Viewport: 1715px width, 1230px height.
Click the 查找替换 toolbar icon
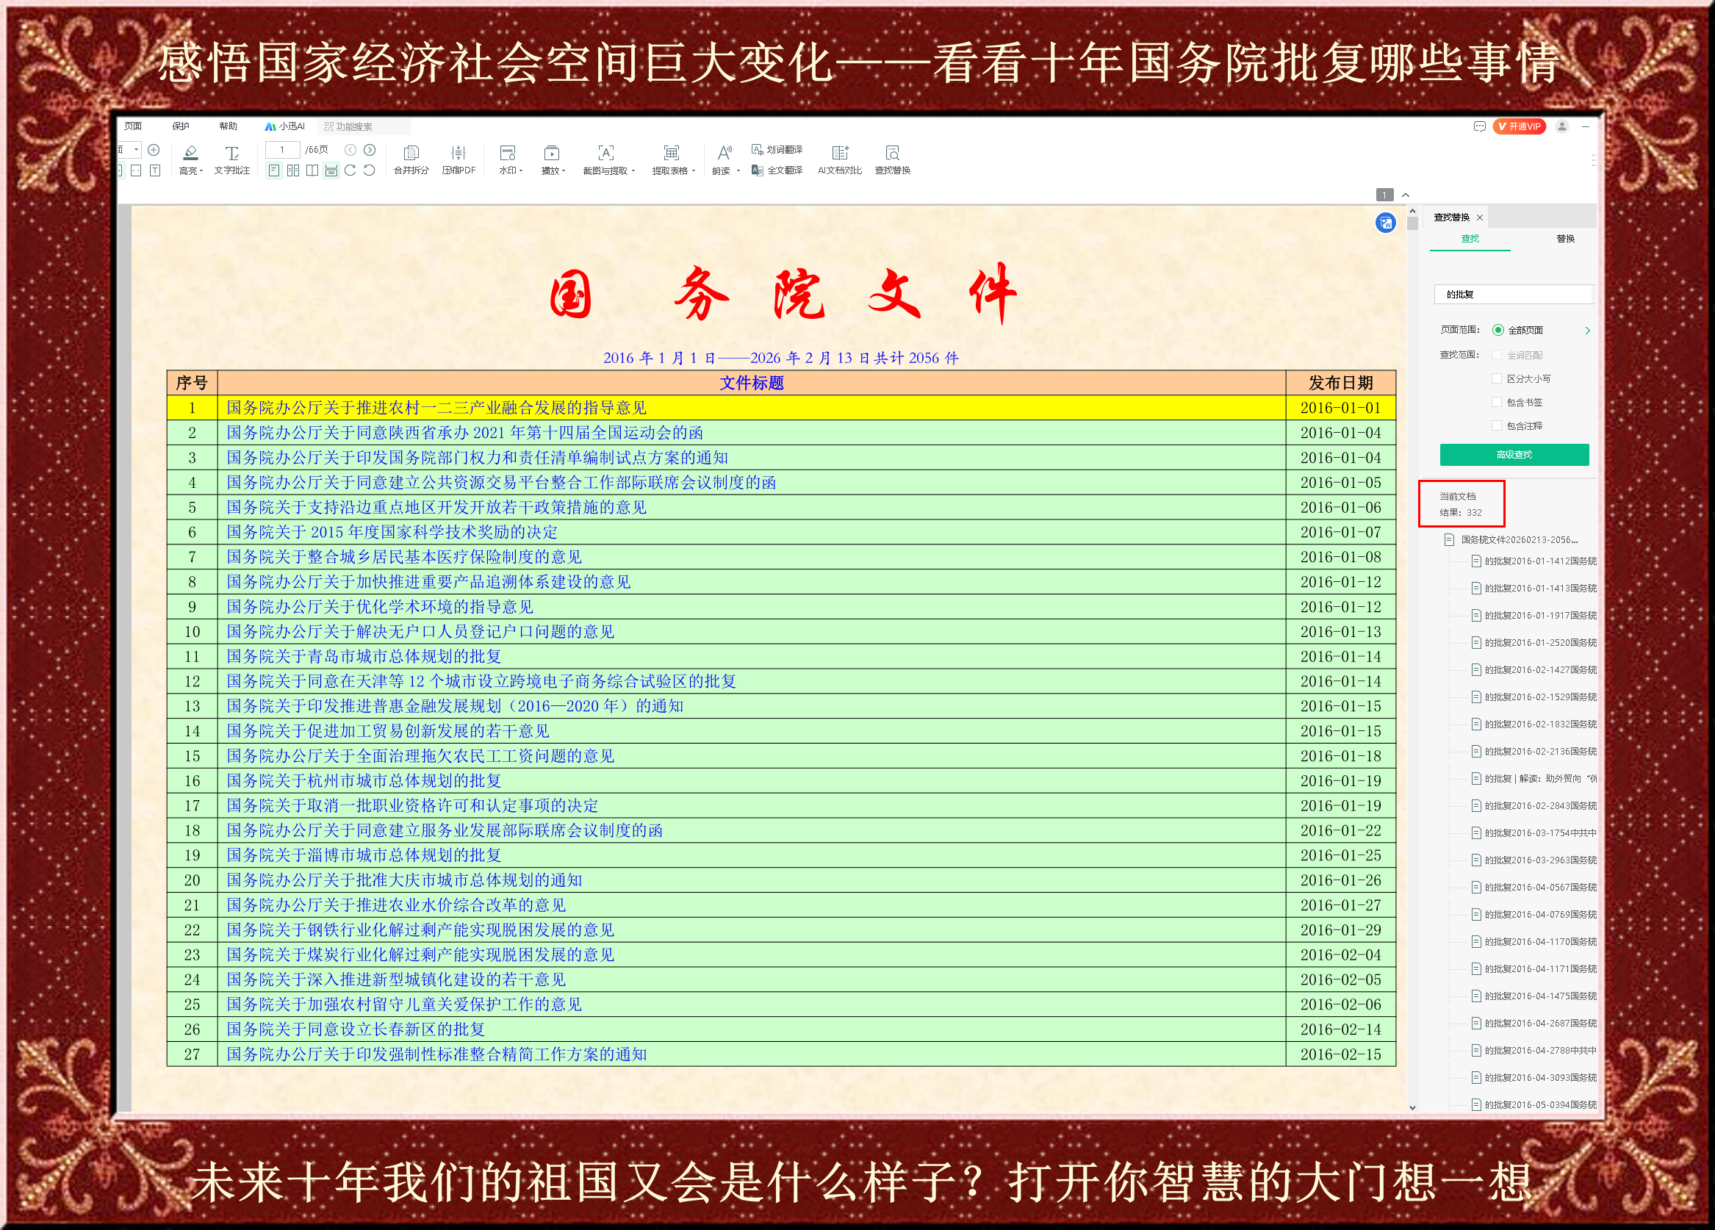click(x=892, y=154)
